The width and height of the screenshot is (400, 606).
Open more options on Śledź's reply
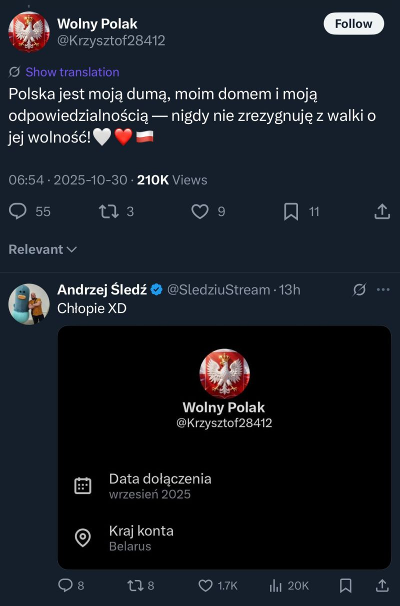[x=383, y=289]
